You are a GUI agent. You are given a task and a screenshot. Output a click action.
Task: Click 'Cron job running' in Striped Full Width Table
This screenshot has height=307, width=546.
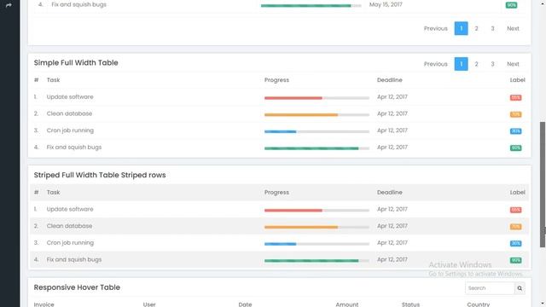coord(70,243)
